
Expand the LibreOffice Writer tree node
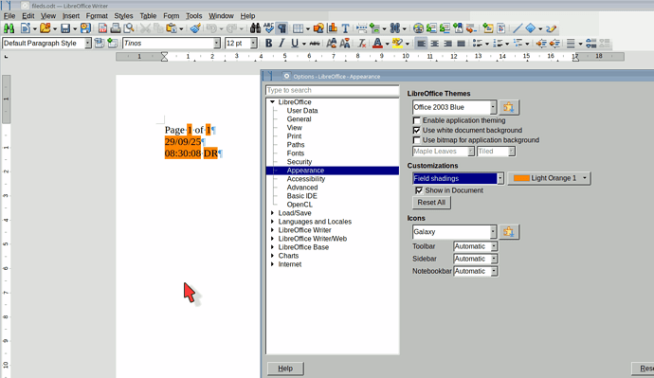(x=272, y=230)
